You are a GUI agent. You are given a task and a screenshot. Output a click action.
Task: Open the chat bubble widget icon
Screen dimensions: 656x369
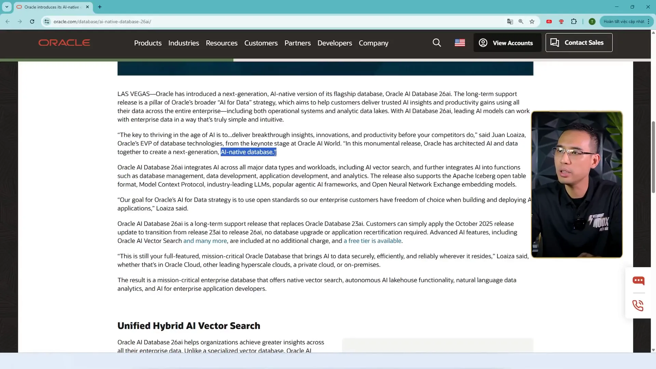tap(638, 281)
